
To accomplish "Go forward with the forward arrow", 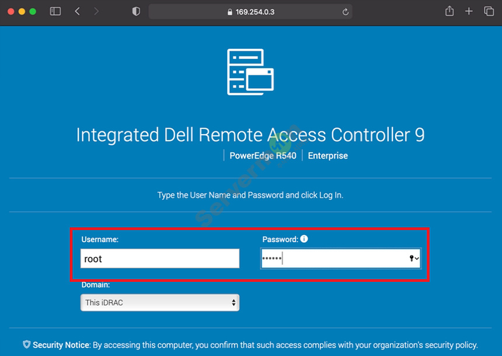I will [x=96, y=12].
